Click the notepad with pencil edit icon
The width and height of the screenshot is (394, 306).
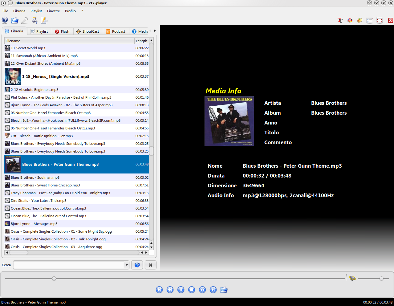point(44,20)
